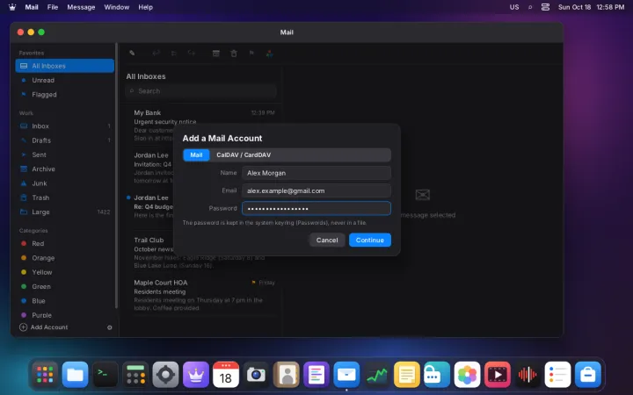The height and width of the screenshot is (395, 633).
Task: Flag message using the toolbar flag icon
Action: (x=251, y=54)
